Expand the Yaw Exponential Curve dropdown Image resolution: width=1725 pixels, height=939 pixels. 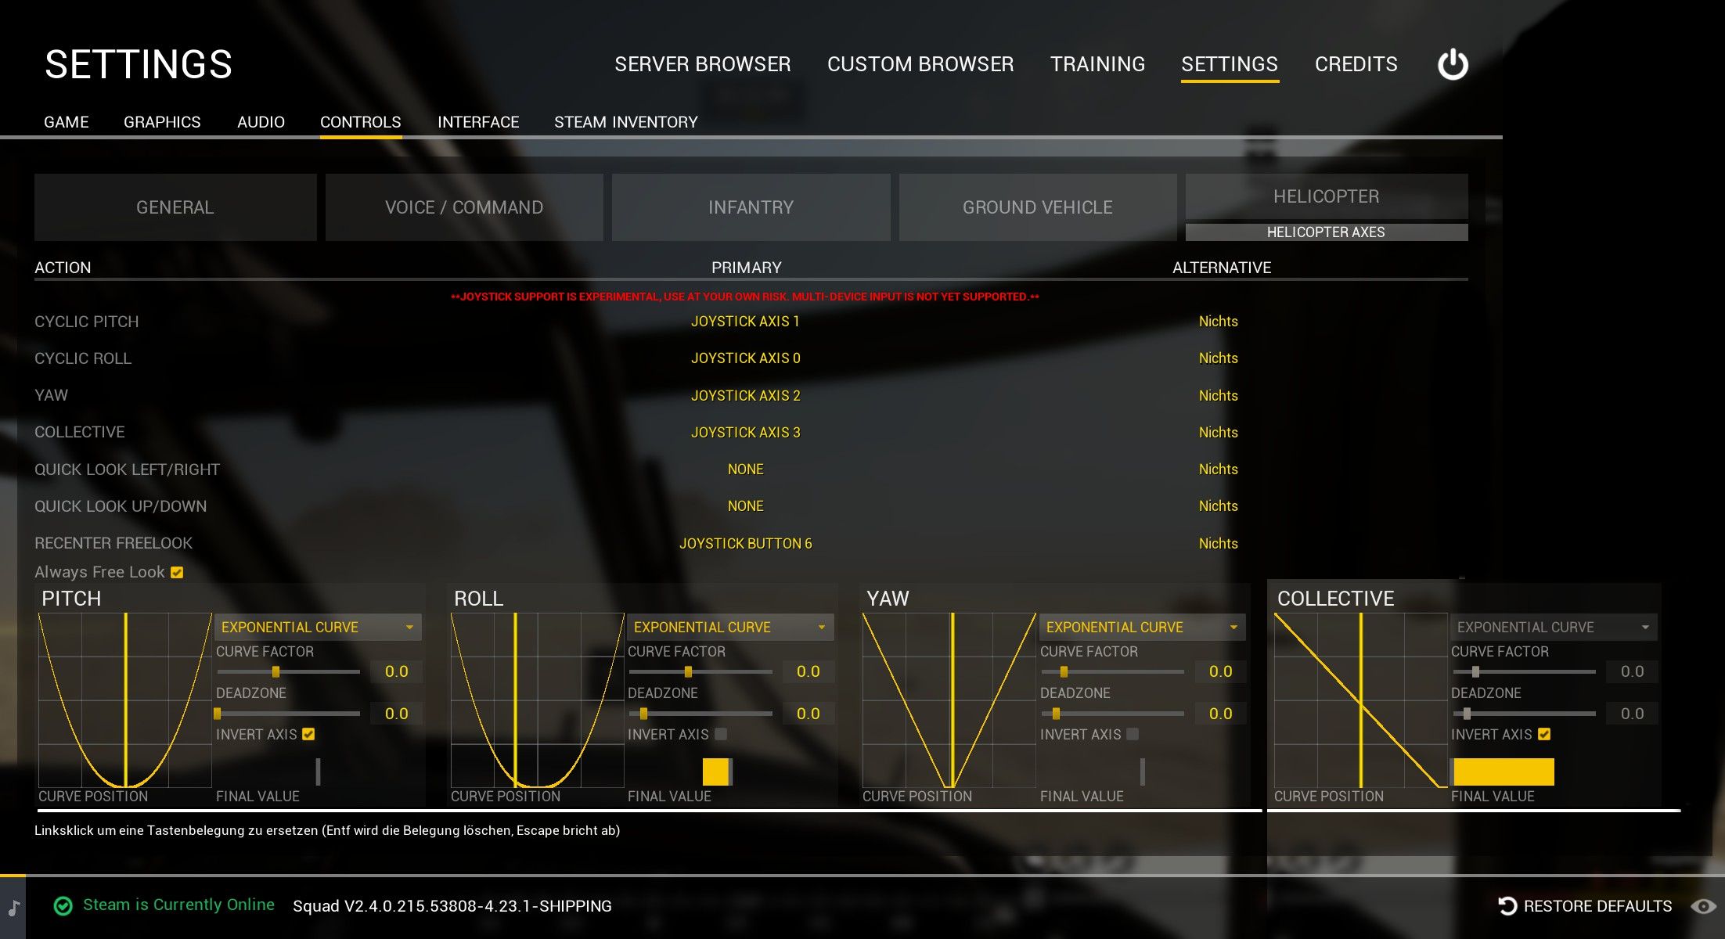click(x=1142, y=628)
